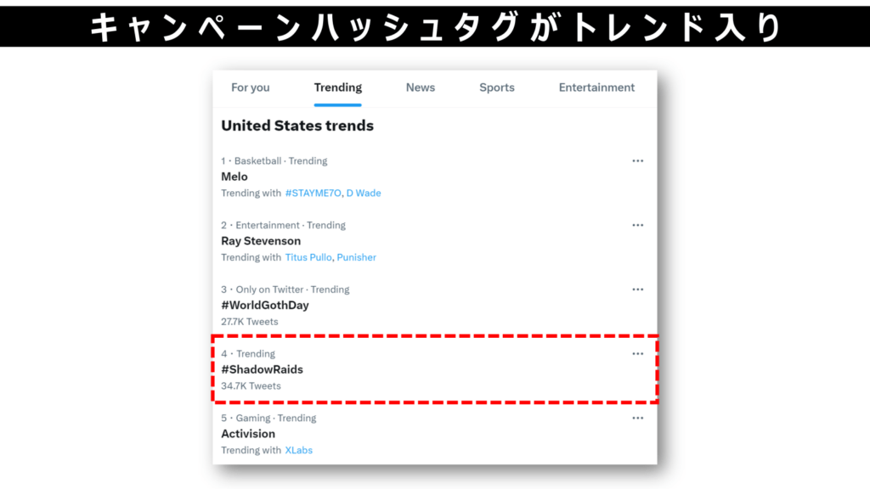Open the News tab
This screenshot has height=489, width=870.
tap(421, 87)
